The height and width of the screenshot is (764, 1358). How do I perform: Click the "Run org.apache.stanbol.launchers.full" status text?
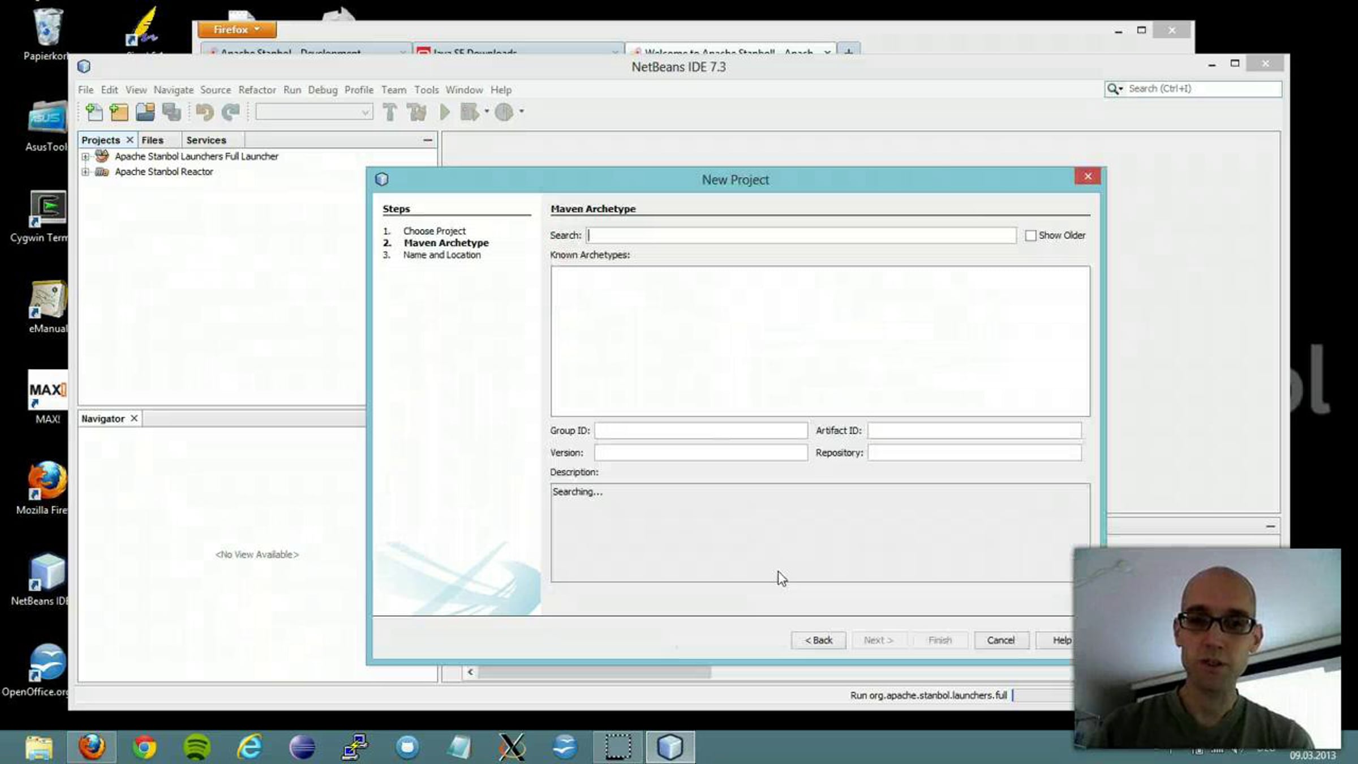(929, 695)
